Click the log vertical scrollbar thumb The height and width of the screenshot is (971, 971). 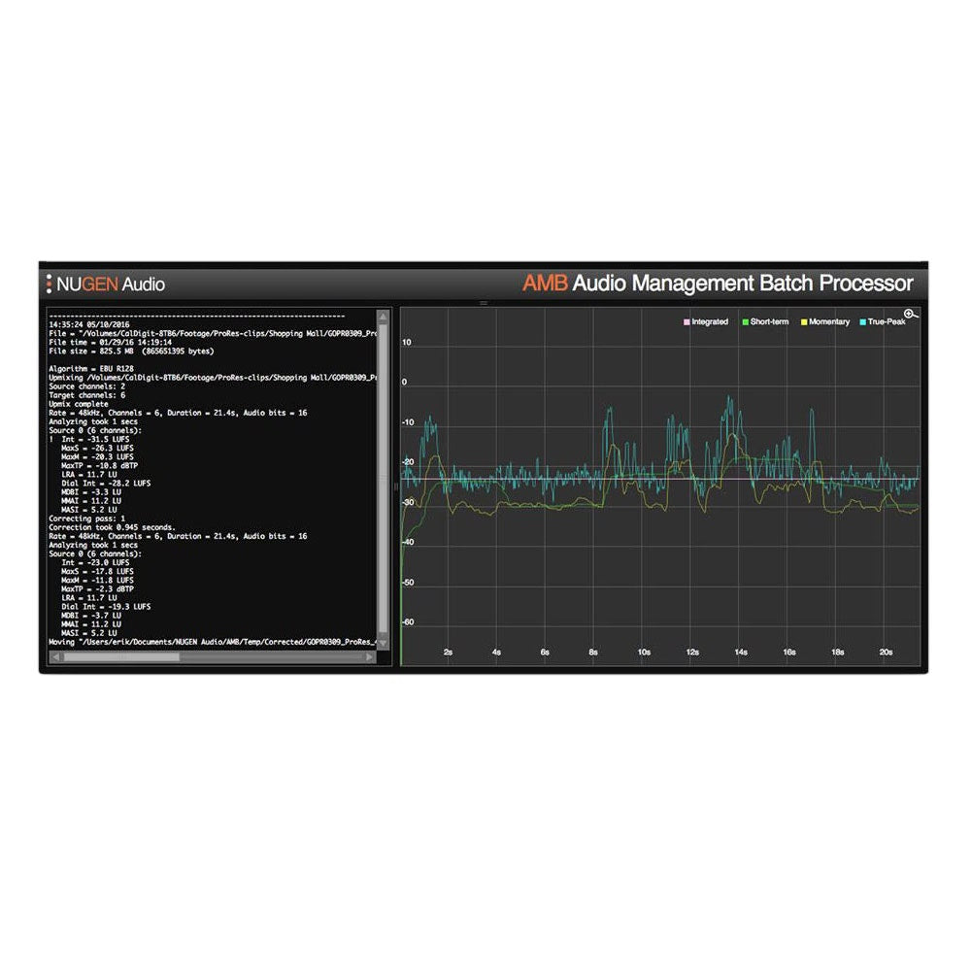tap(384, 480)
